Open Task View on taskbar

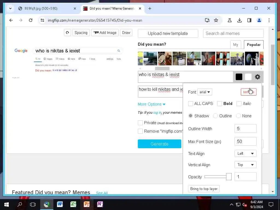[33, 205]
